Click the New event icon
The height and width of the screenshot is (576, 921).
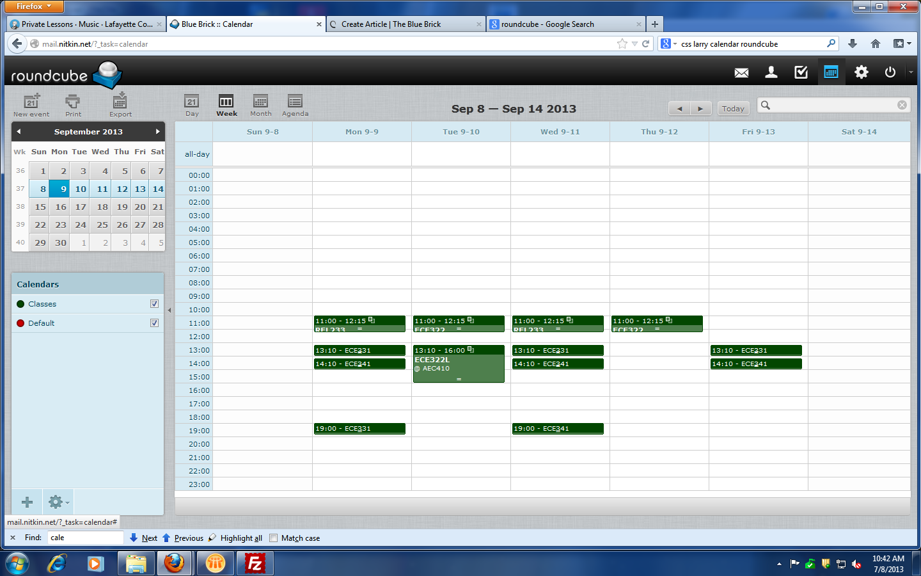click(31, 102)
